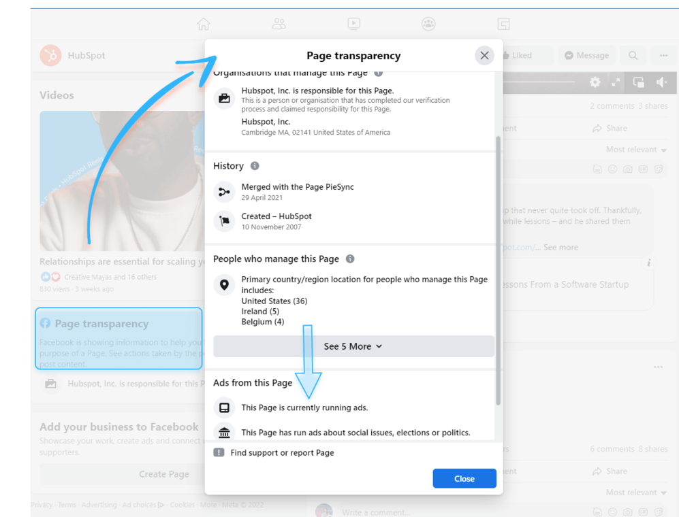Open the Find support or report Page link

coord(281,452)
